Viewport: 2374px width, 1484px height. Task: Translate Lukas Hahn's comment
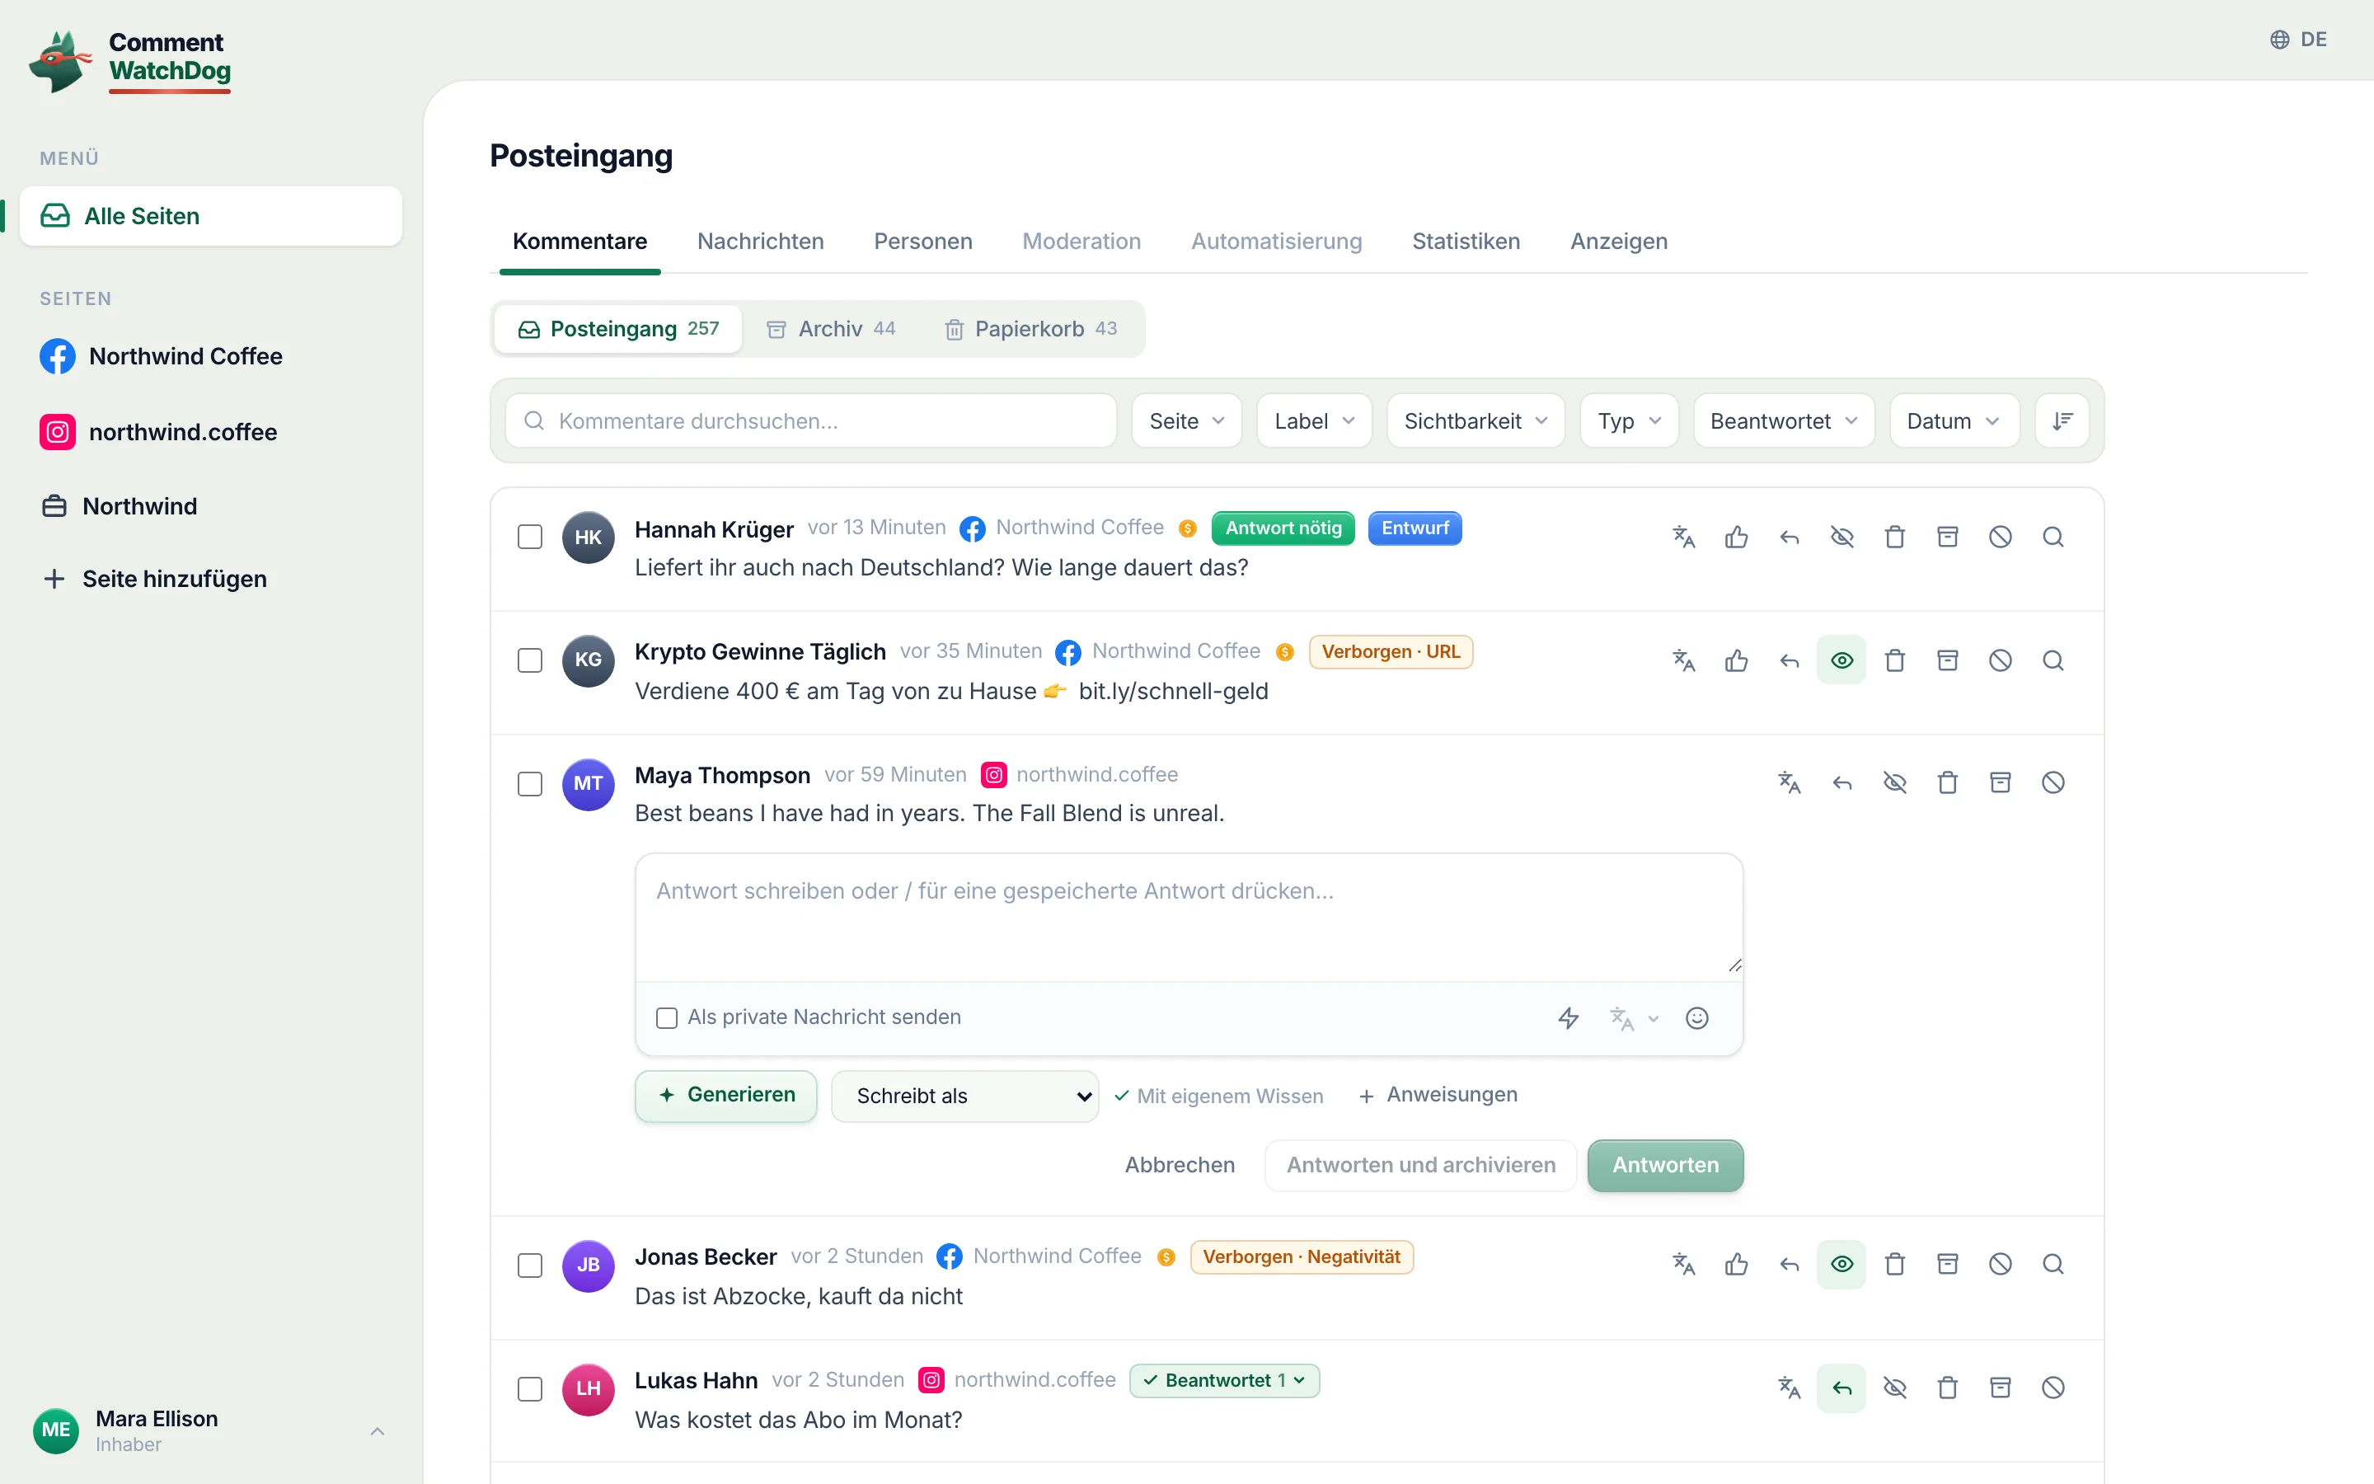click(1790, 1388)
